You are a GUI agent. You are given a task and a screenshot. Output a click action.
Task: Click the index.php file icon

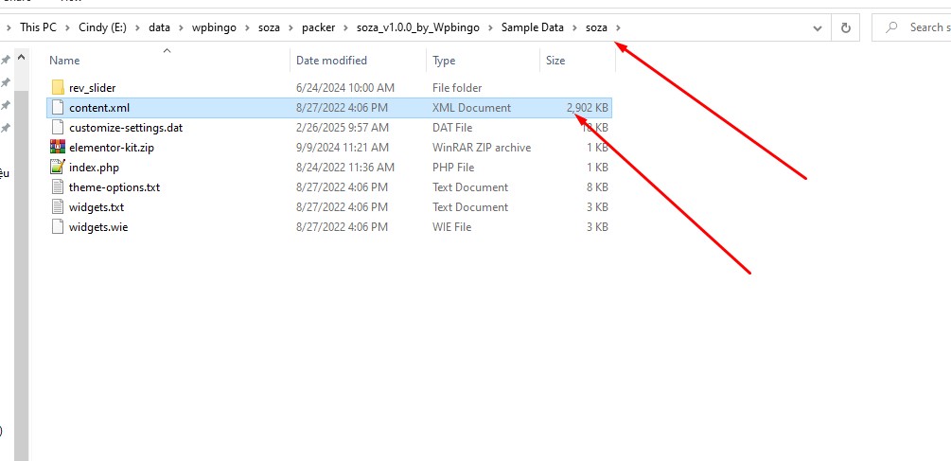click(x=58, y=168)
